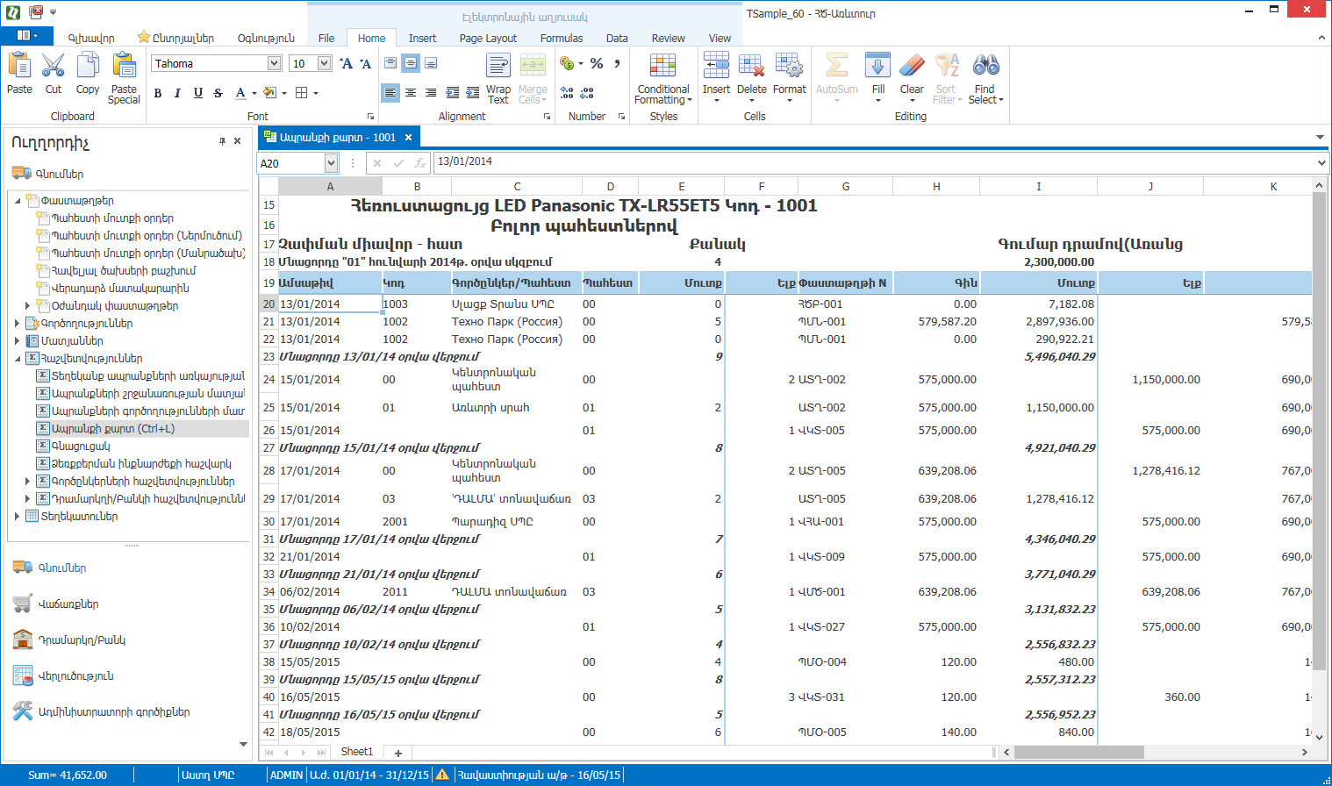Image resolution: width=1332 pixels, height=786 pixels.
Task: Open Վերլուծություն section in navigator
Action: tap(75, 675)
